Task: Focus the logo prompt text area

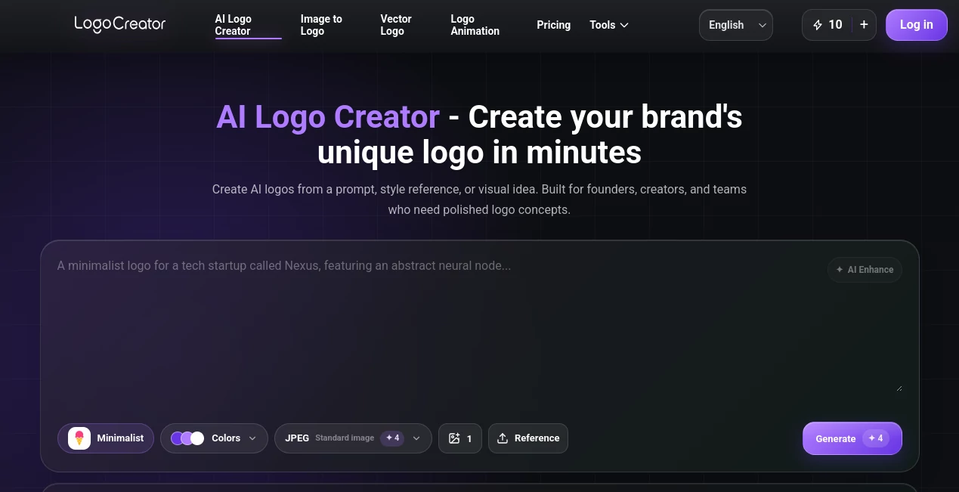Action: click(479, 325)
